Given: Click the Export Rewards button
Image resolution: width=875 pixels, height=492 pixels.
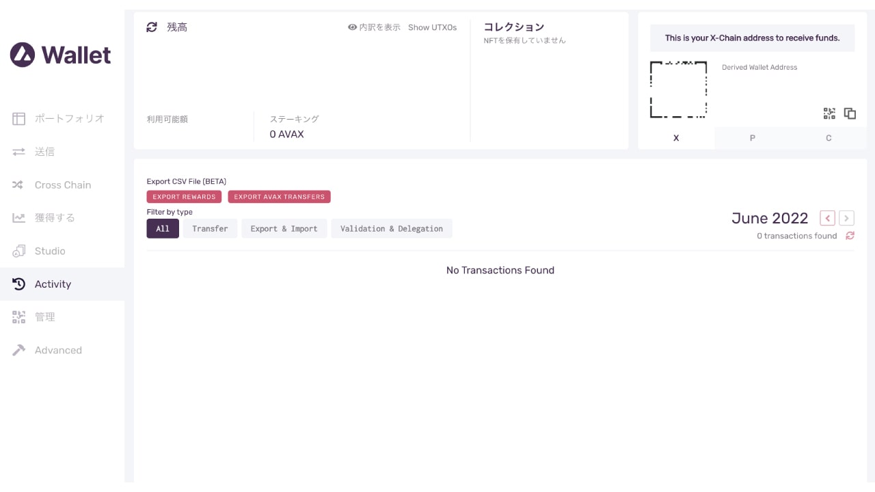Looking at the screenshot, I should tap(184, 197).
